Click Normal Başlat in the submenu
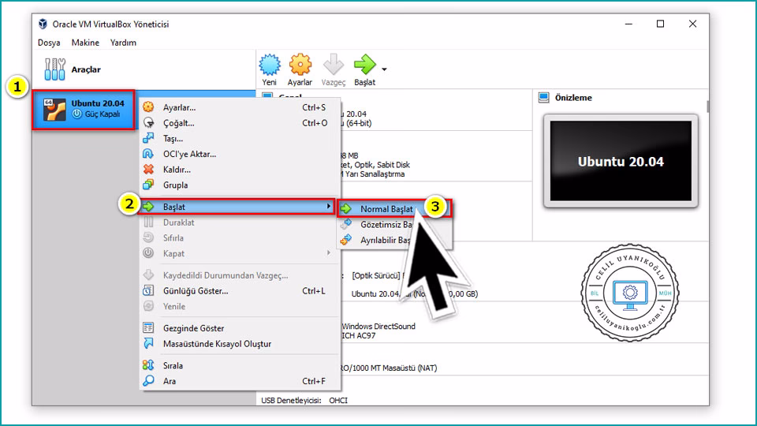This screenshot has width=757, height=426. (394, 208)
